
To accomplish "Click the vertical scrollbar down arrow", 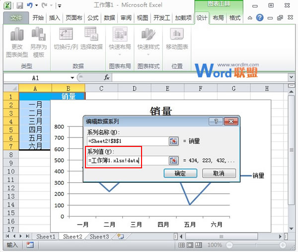I will [x=292, y=229].
